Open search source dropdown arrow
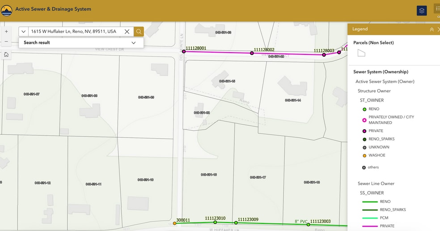 coord(24,31)
